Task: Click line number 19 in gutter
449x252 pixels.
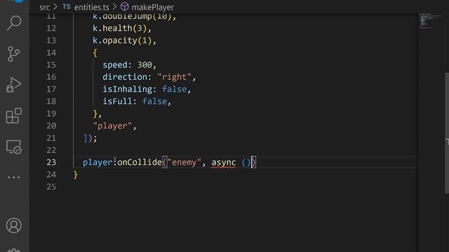Action: [x=51, y=113]
